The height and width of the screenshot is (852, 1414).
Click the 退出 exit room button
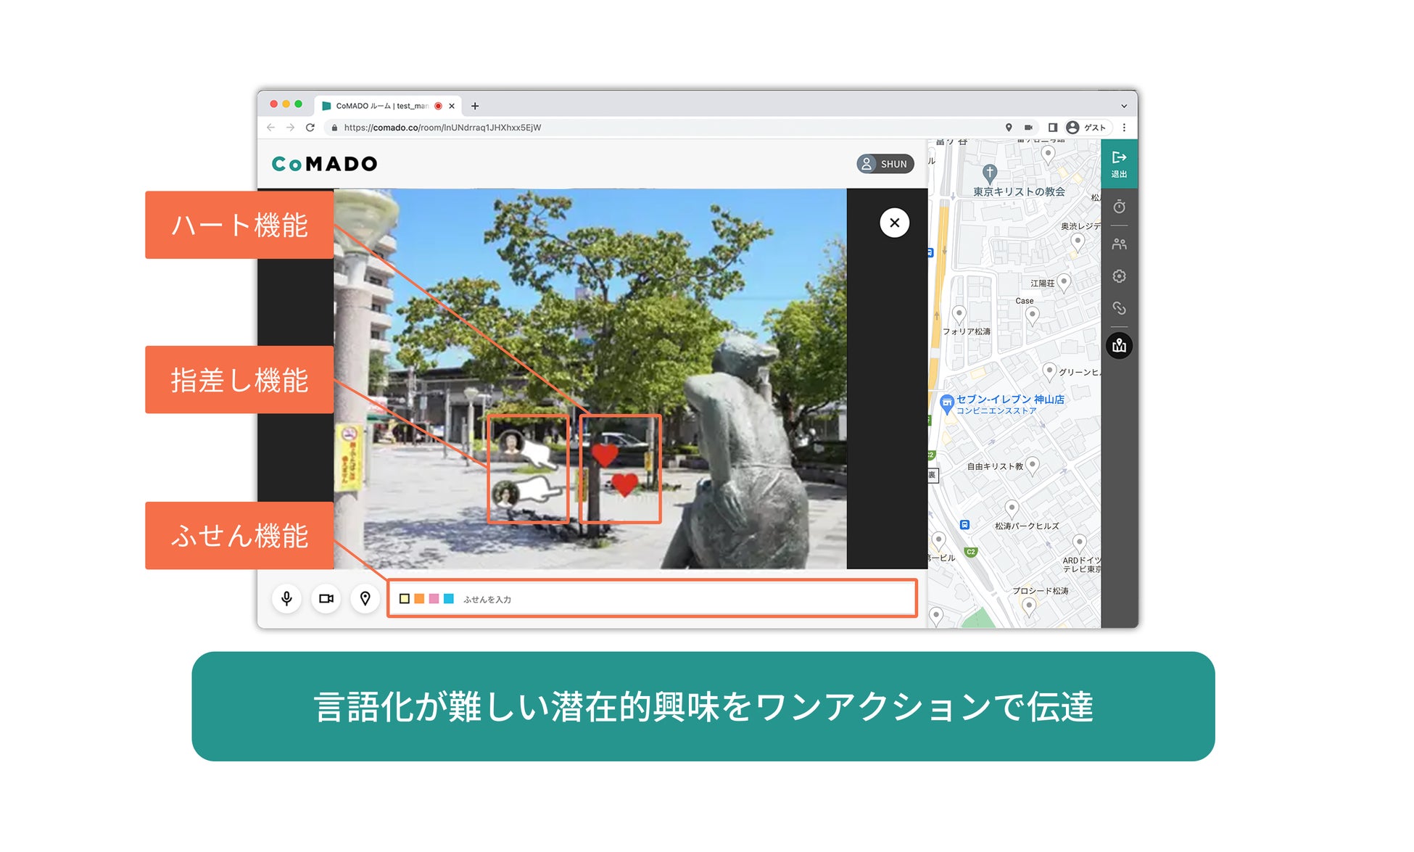pyautogui.click(x=1119, y=164)
